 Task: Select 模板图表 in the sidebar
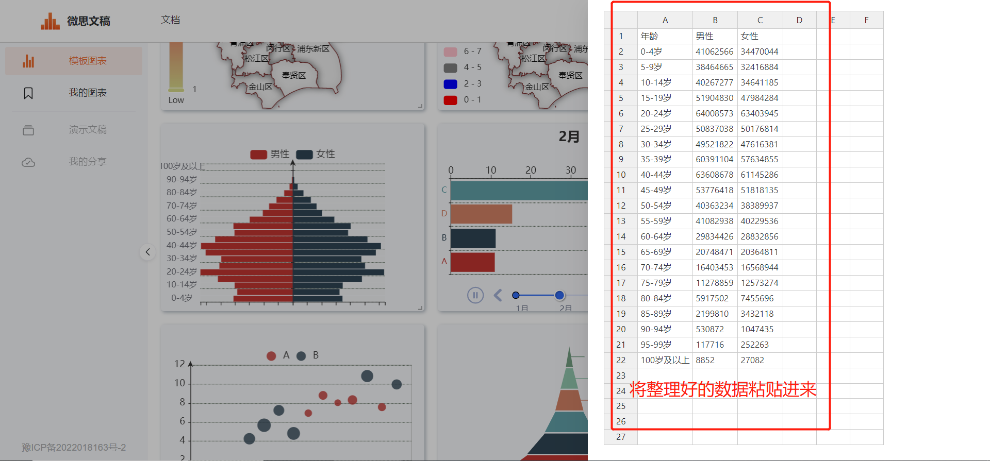coord(74,61)
